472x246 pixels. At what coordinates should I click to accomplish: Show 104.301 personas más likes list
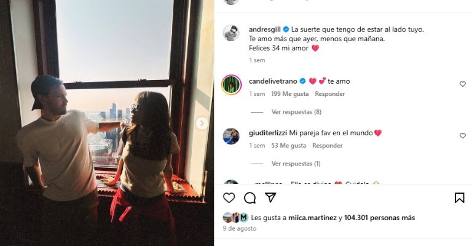tap(380, 218)
